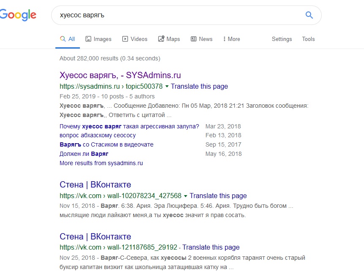Expand dropdown arrow next to sysadmins.ru URL

pos(167,87)
